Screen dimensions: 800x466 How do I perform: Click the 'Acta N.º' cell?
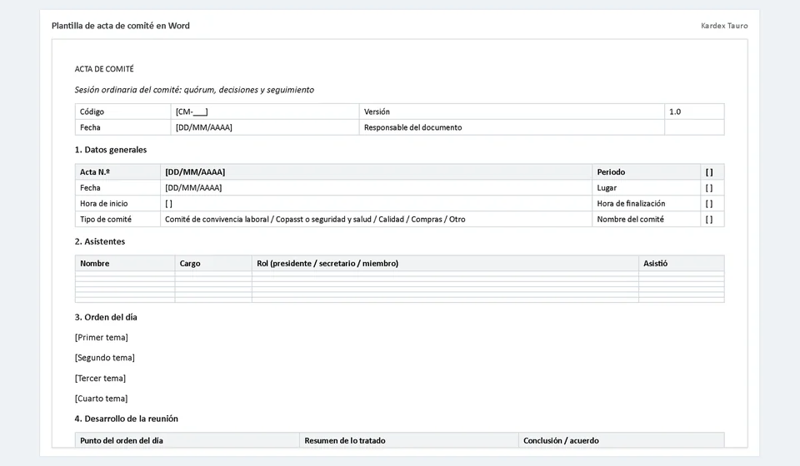[x=117, y=171]
